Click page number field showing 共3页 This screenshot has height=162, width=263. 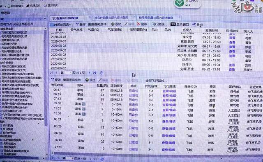pos(68,73)
